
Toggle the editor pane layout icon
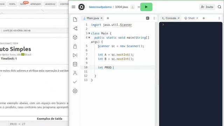pyautogui.click(x=148, y=18)
